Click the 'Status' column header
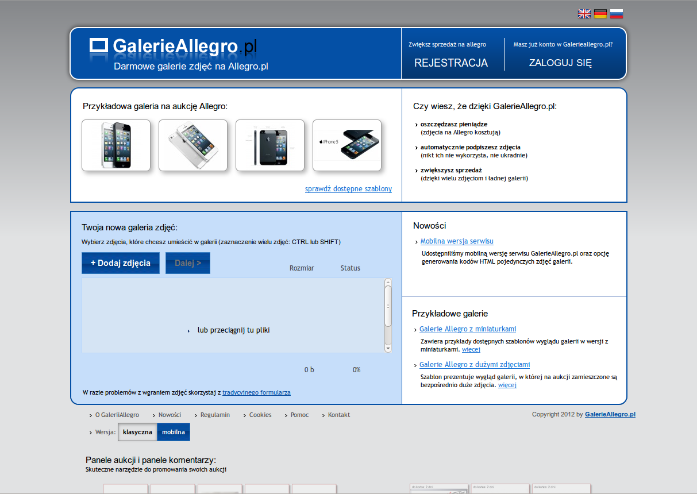This screenshot has height=494, width=697. [351, 268]
